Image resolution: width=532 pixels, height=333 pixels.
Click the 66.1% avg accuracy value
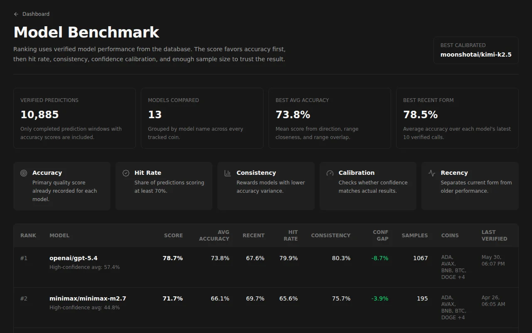click(220, 298)
